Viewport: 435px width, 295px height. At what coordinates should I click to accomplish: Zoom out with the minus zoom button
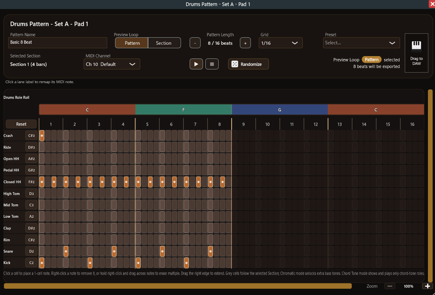tap(389, 286)
